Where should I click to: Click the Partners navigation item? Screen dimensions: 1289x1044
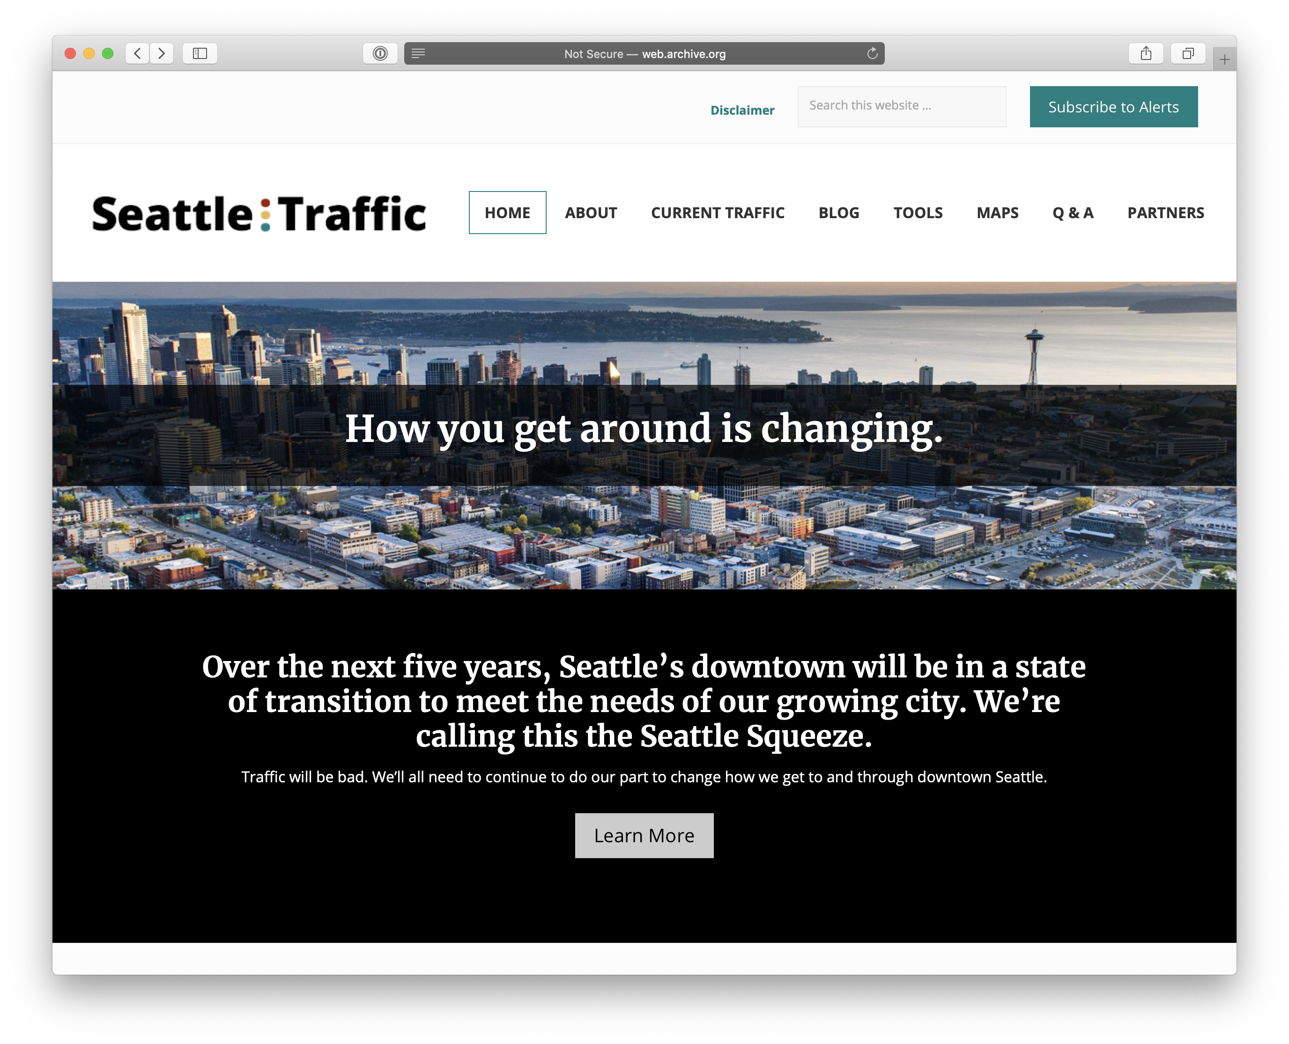pyautogui.click(x=1165, y=212)
